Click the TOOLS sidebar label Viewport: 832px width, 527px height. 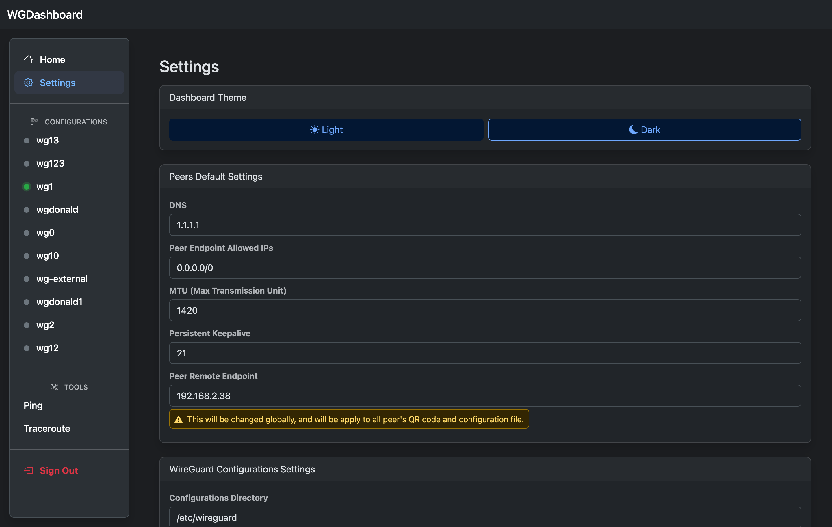pos(76,387)
